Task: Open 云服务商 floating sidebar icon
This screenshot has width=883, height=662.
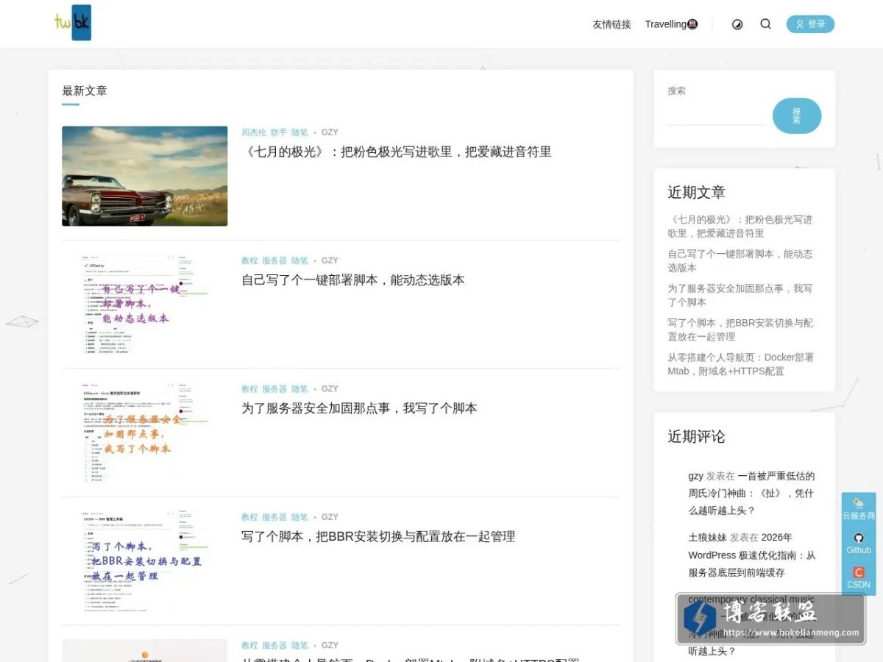Action: click(x=859, y=509)
